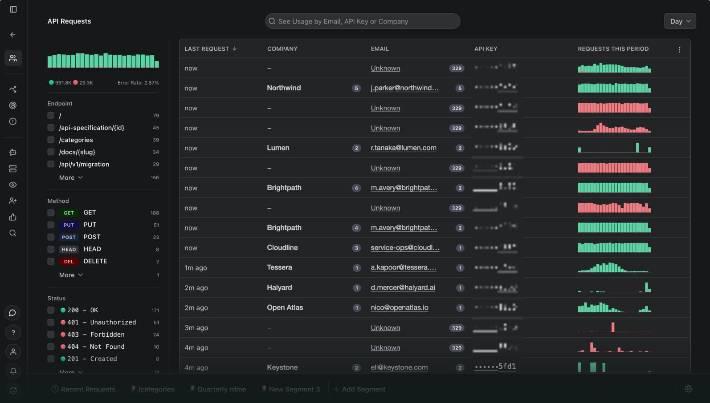Click the back arrow icon
The image size is (710, 403).
[13, 35]
